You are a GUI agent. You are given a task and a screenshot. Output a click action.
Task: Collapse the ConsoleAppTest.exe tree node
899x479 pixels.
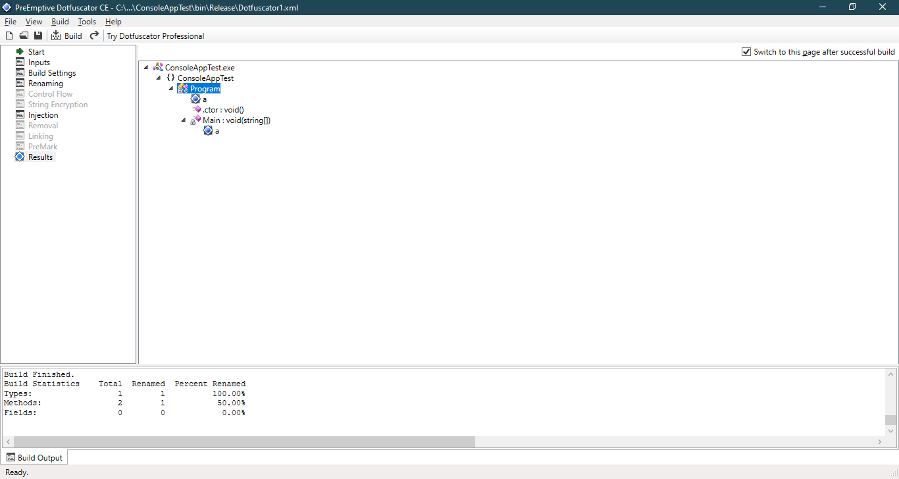click(x=145, y=66)
